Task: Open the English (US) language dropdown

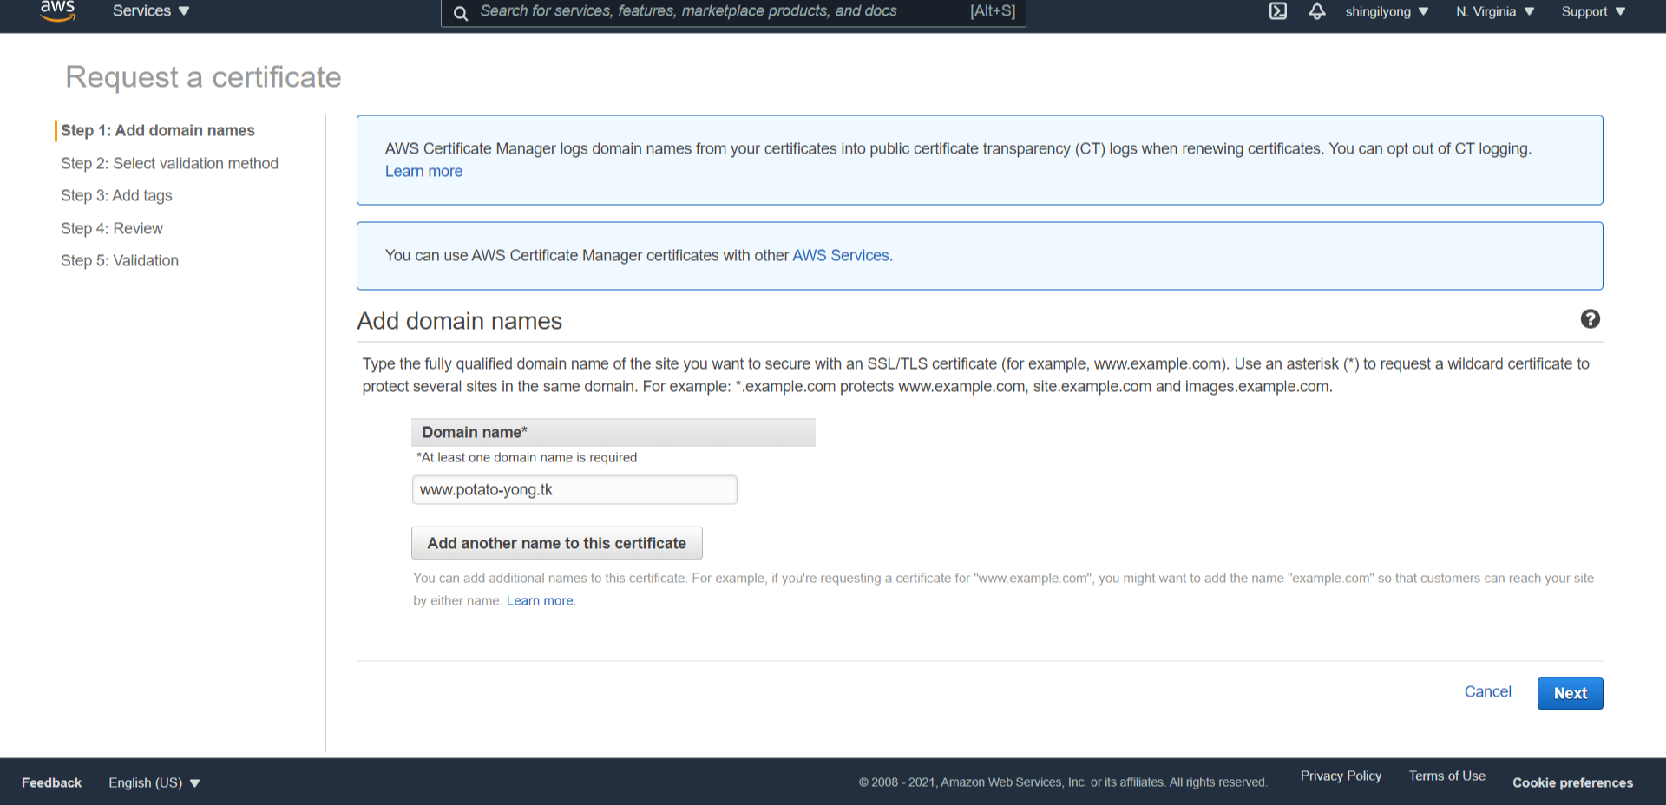Action: tap(154, 782)
